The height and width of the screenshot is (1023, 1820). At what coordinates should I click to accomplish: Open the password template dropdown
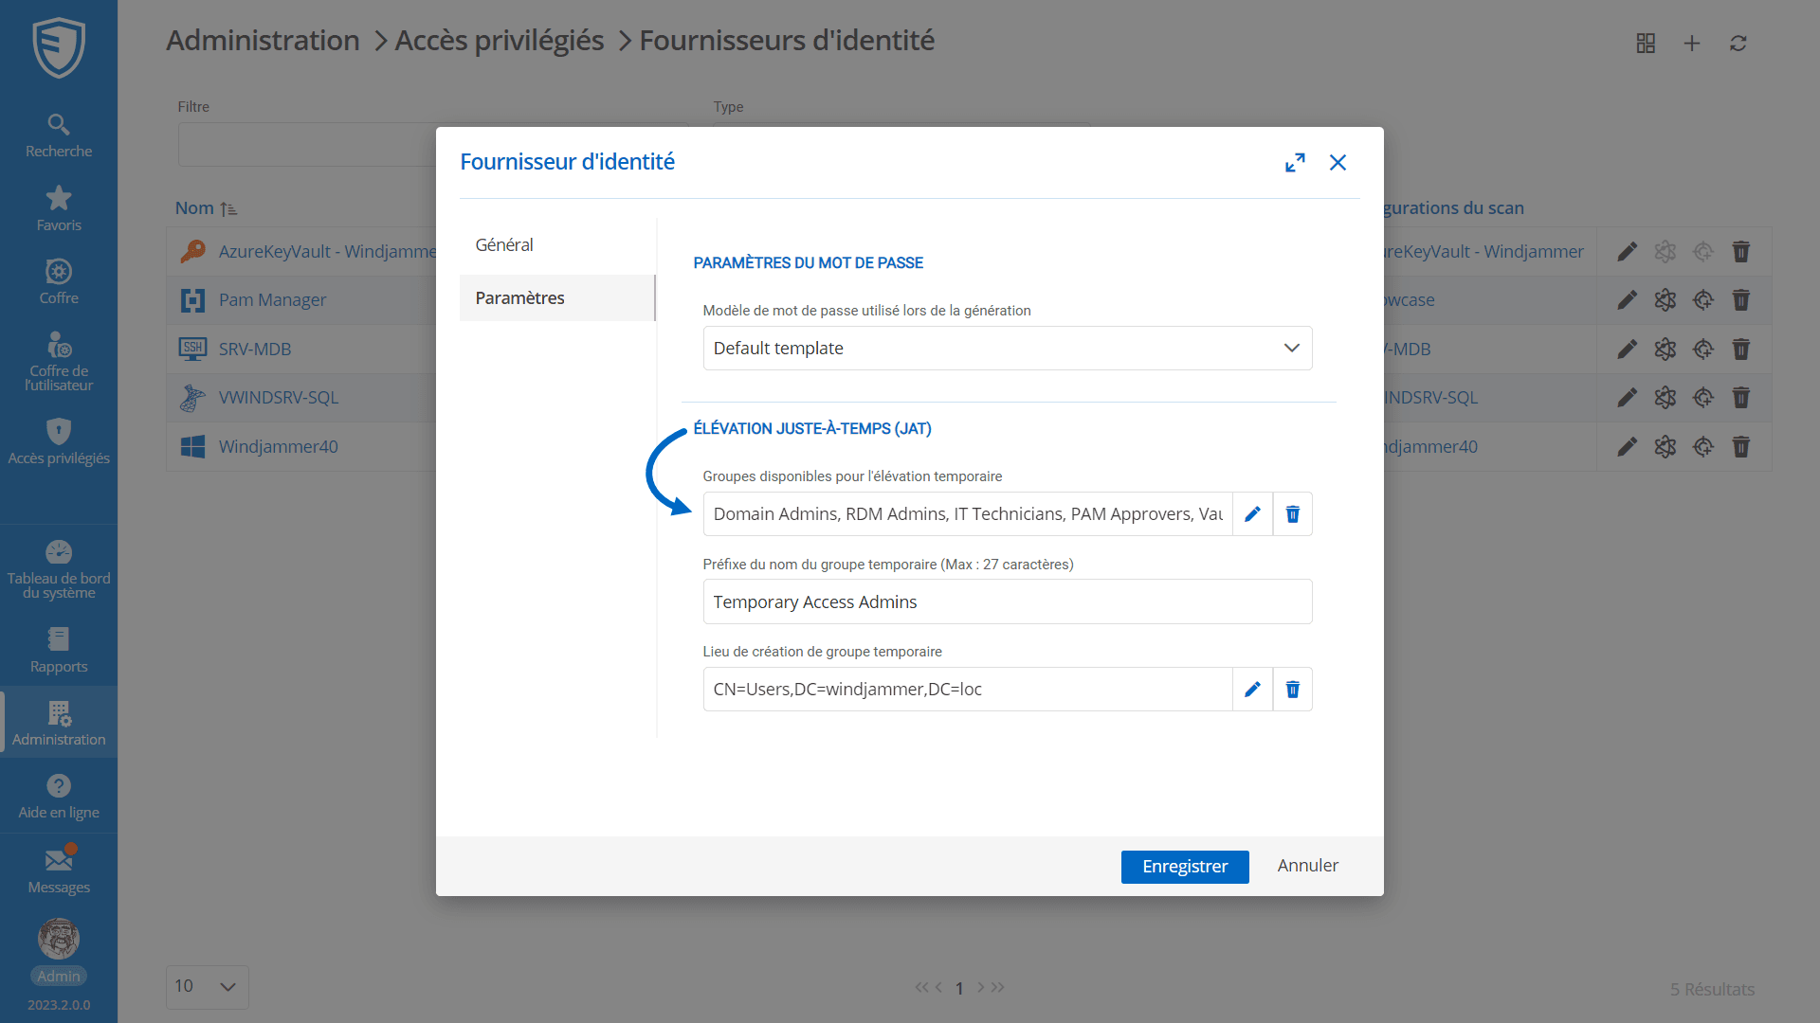1007,349
